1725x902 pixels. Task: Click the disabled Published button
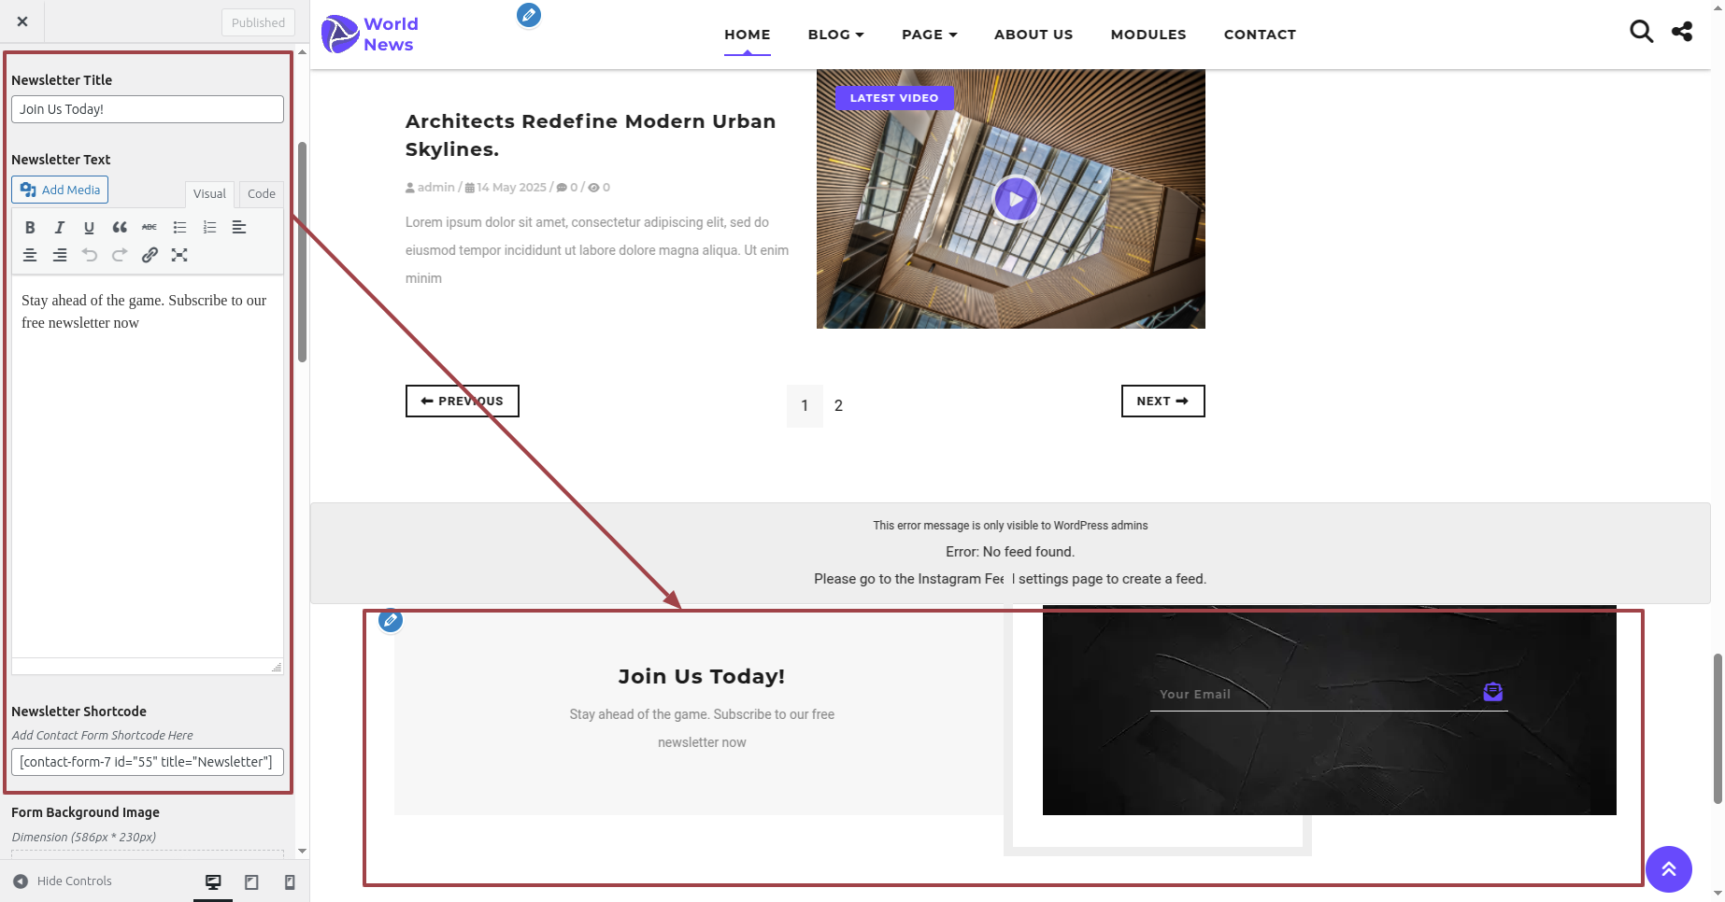coord(258,22)
